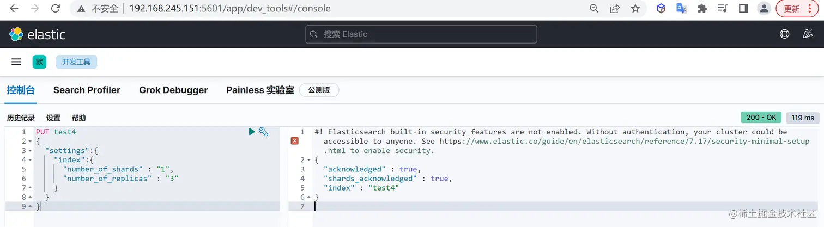Open the help menu lifebuoy icon
The width and height of the screenshot is (824, 227).
784,34
